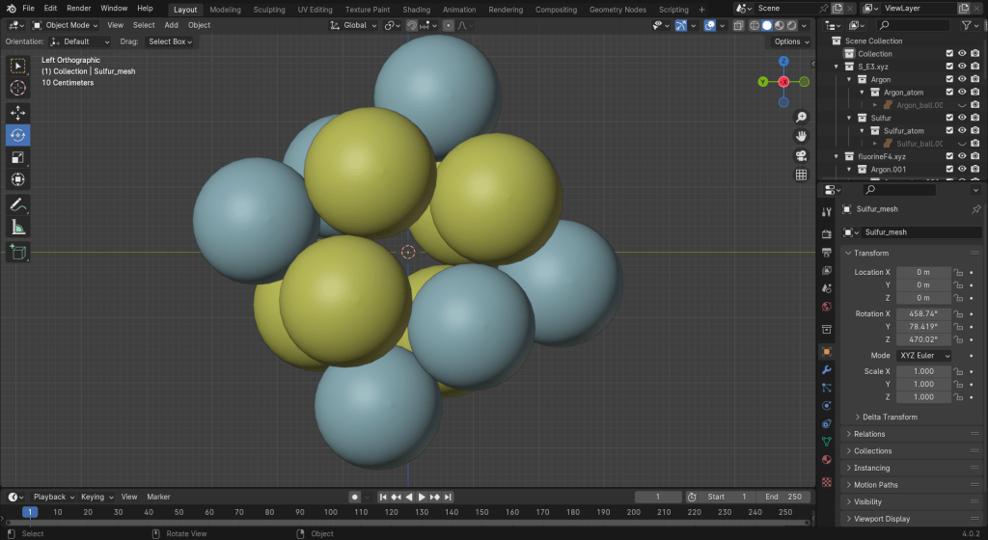This screenshot has height=540, width=988.
Task: Choose the Annotate tool
Action: click(x=18, y=204)
